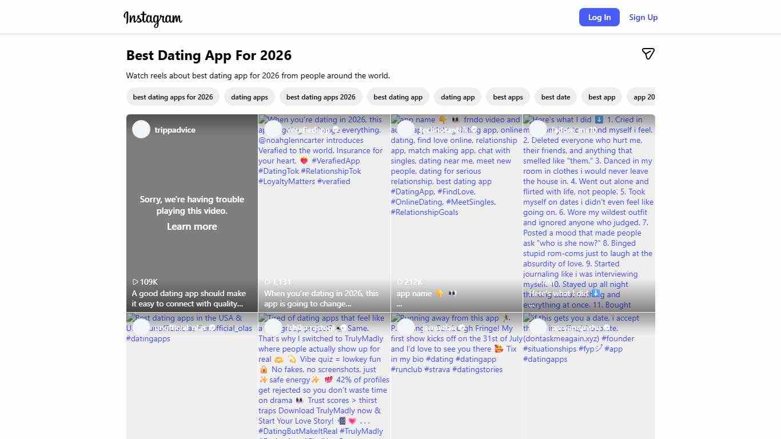
Task: Open the 'When you're dating in 2026' reel thumbnail
Action: coord(324,213)
